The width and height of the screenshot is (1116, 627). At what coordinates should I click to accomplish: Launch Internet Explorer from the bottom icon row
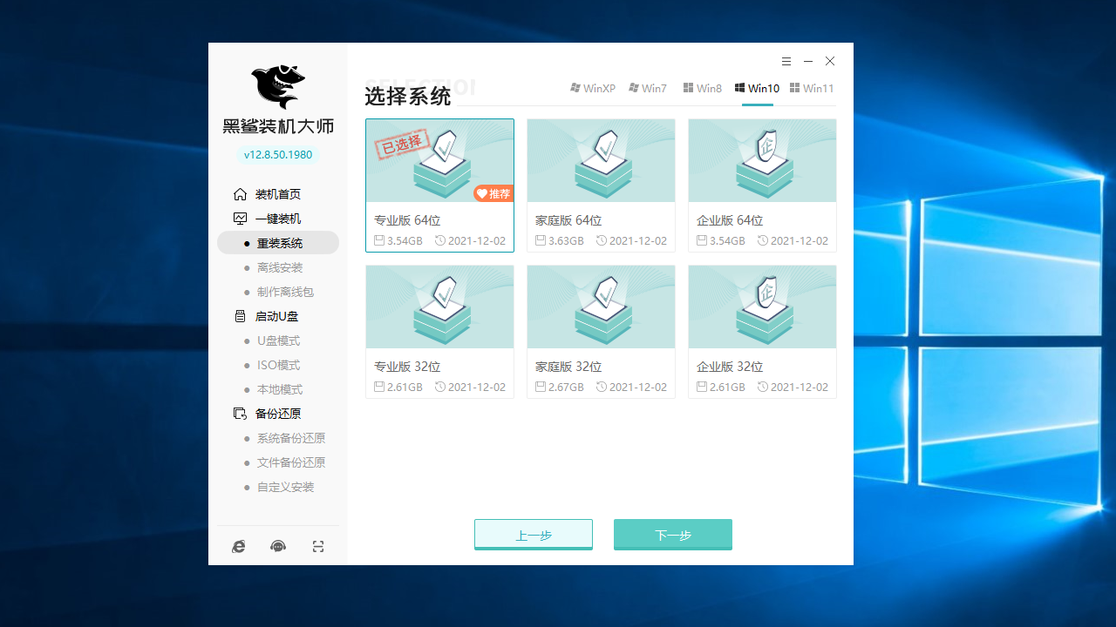tap(238, 546)
